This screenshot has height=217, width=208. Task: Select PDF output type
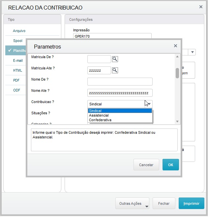[16, 80]
